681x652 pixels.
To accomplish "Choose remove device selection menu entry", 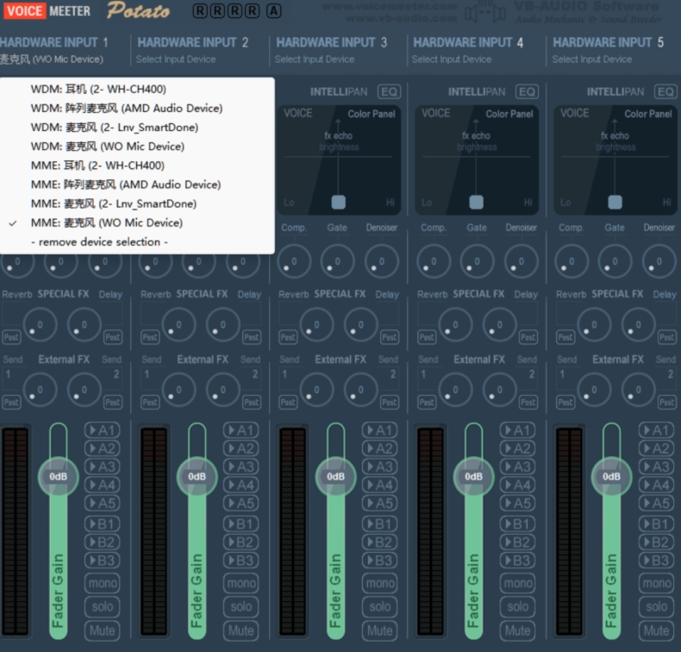I will (x=99, y=242).
